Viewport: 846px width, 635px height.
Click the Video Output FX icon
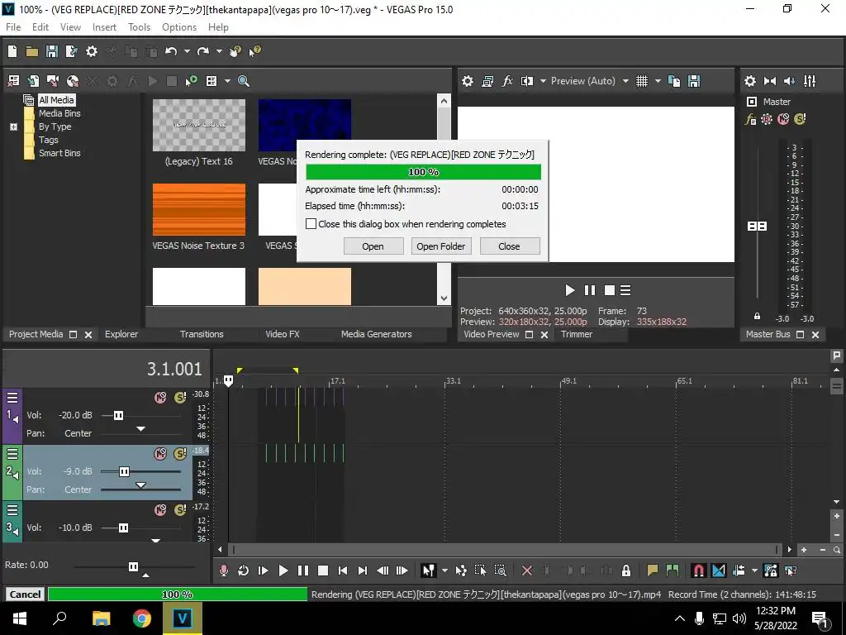507,81
